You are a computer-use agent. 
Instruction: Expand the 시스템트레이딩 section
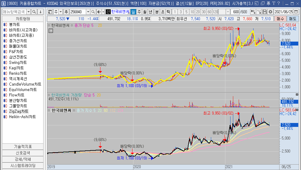click(x=23, y=165)
